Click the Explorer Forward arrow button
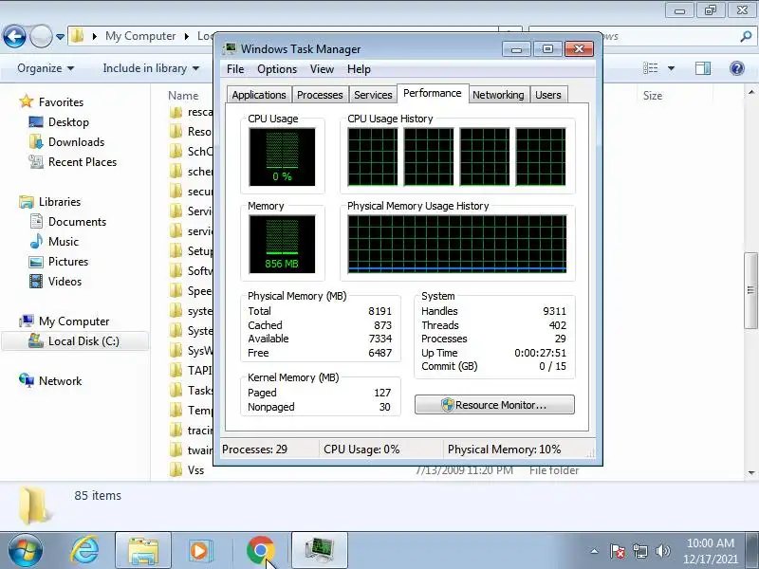This screenshot has height=569, width=759. point(41,36)
